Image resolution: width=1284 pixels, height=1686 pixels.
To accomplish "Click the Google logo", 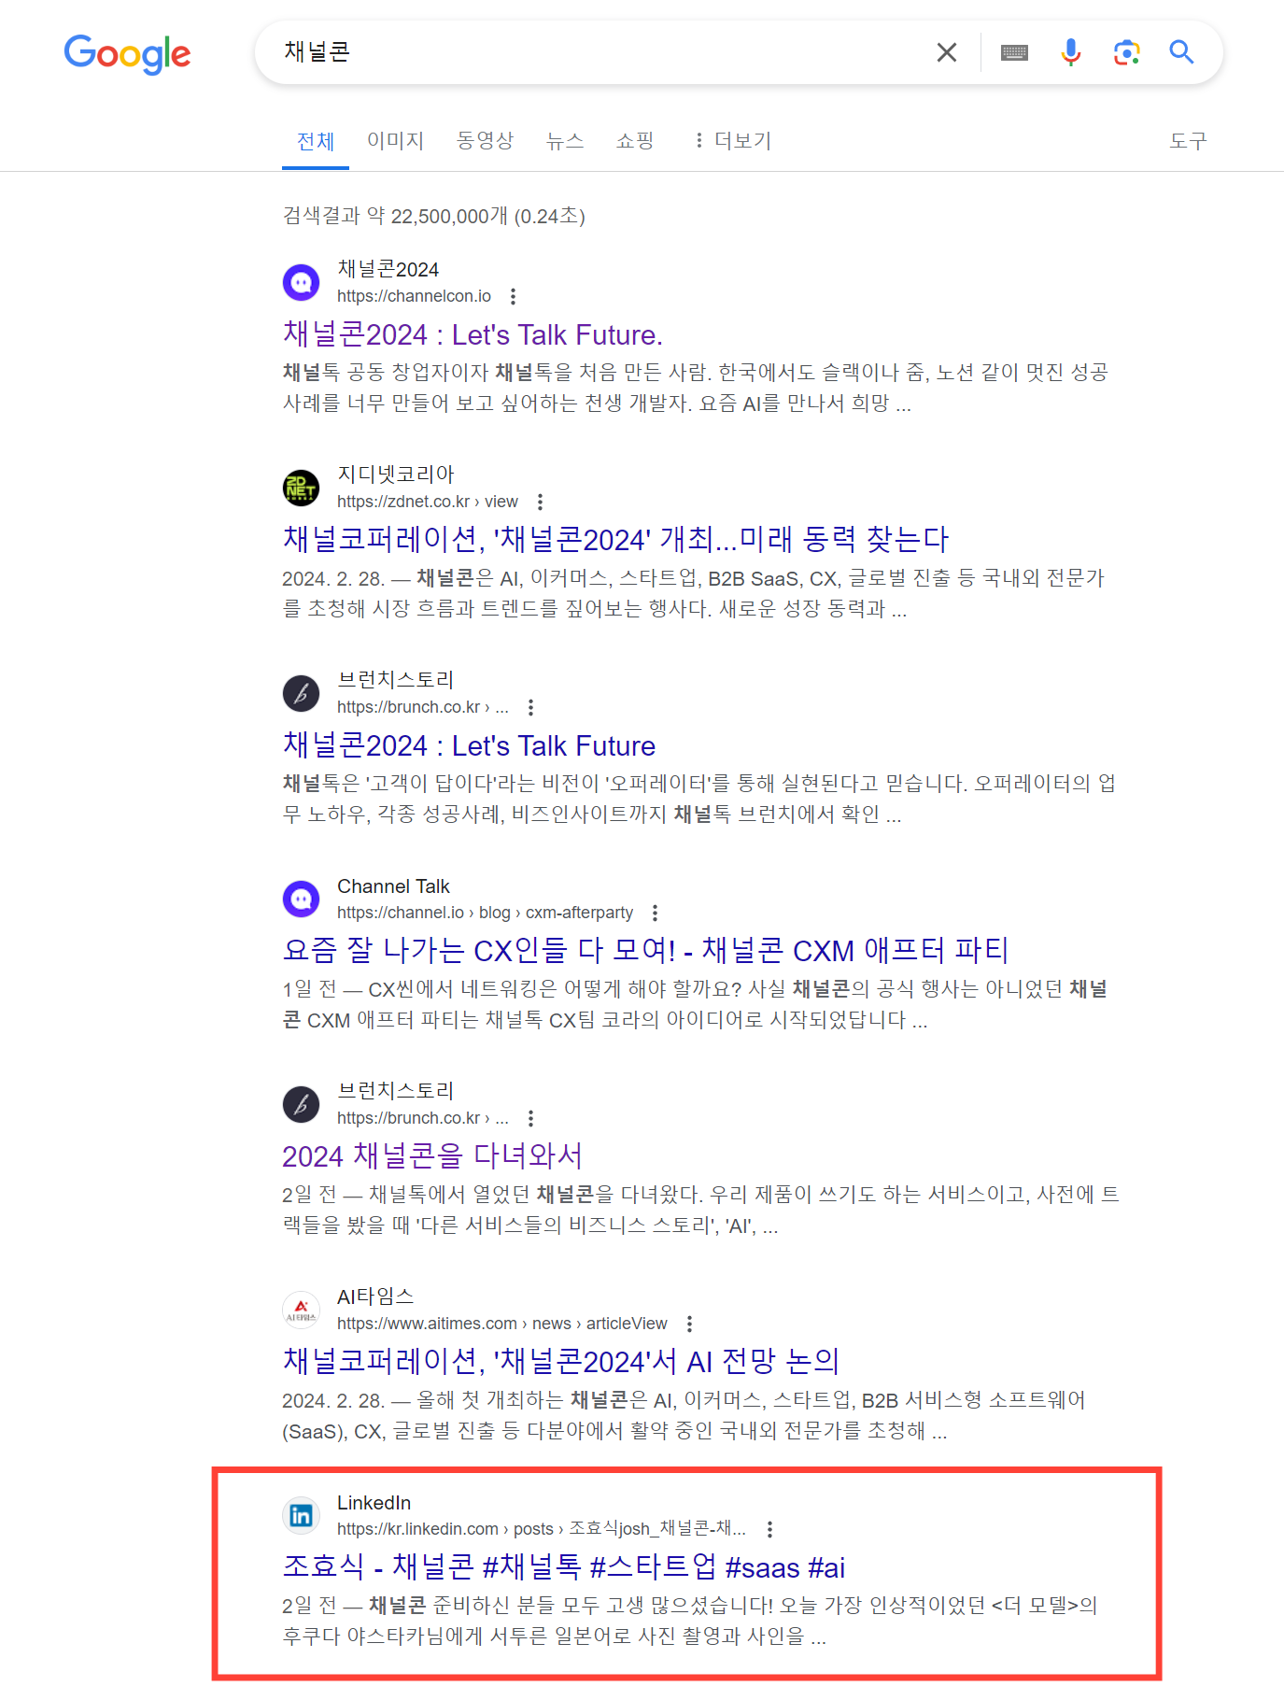I will point(127,54).
